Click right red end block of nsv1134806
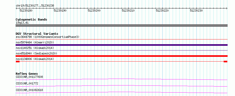 pyautogui.click(x=225, y=62)
